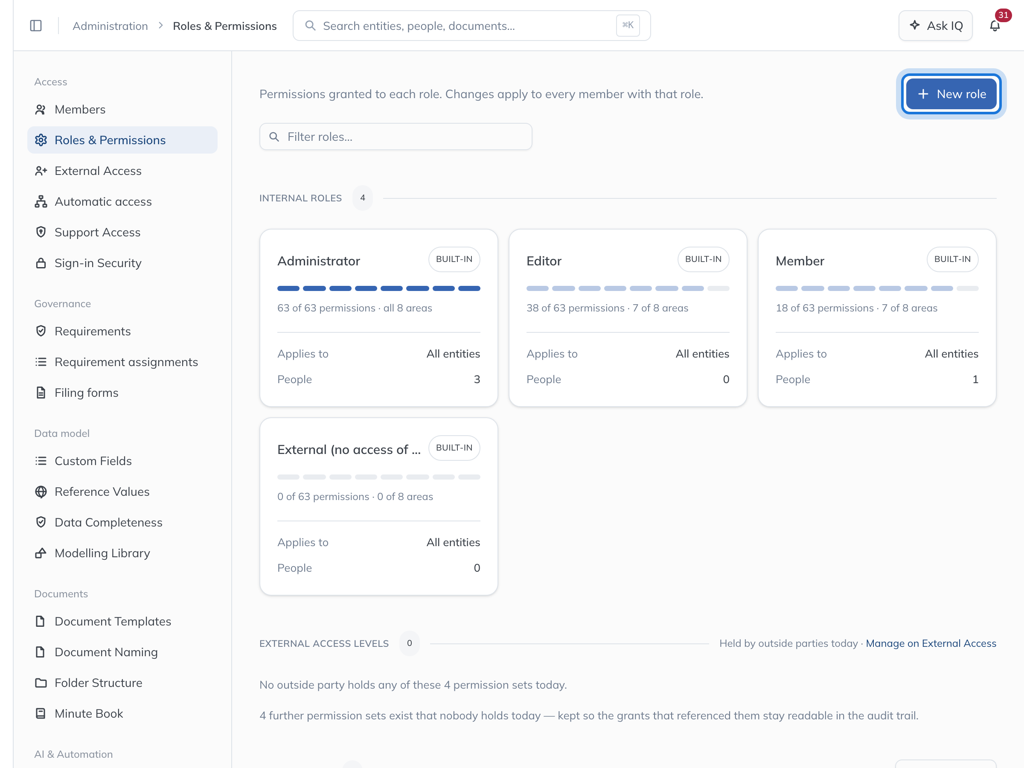Click the BUILT-IN badge on Editor

point(703,259)
